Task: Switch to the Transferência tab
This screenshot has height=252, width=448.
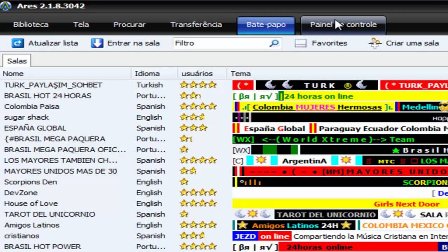Action: click(x=196, y=25)
